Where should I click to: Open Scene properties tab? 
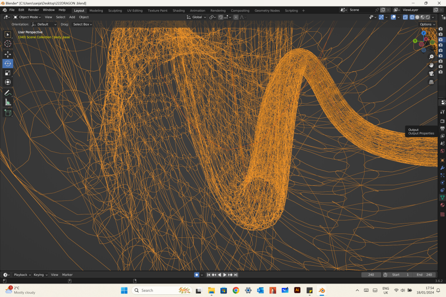coord(443,143)
